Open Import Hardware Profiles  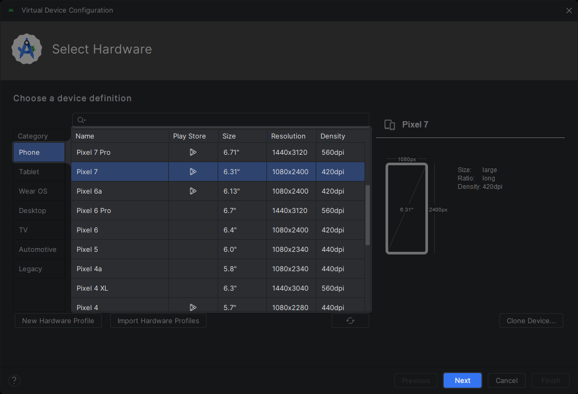[158, 321]
